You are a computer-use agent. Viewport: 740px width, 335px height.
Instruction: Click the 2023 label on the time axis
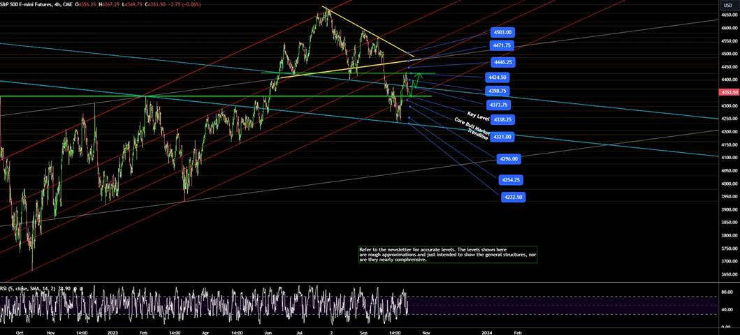tap(114, 332)
